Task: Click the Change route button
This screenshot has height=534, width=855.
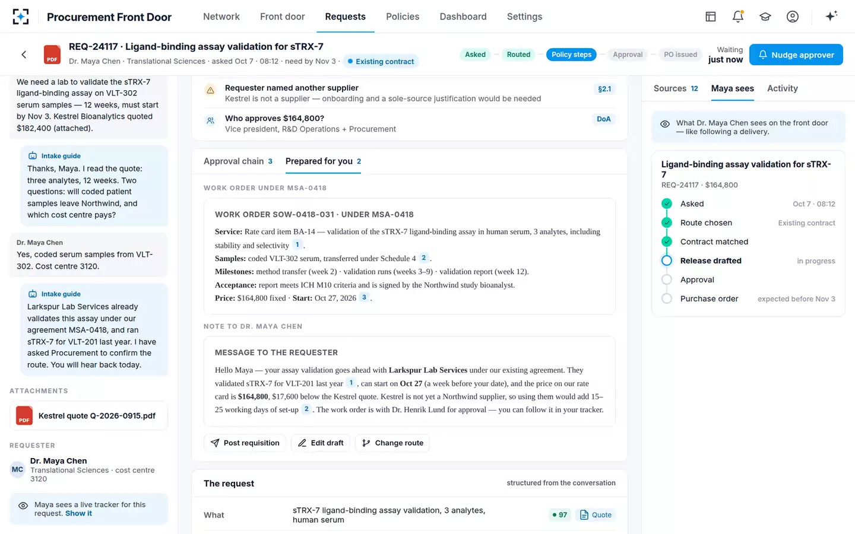Action: coord(393,443)
